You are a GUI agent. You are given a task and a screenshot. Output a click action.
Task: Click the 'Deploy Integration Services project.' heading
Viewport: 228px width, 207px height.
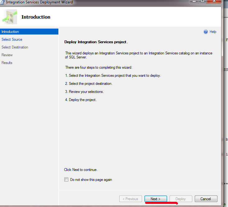(x=96, y=42)
